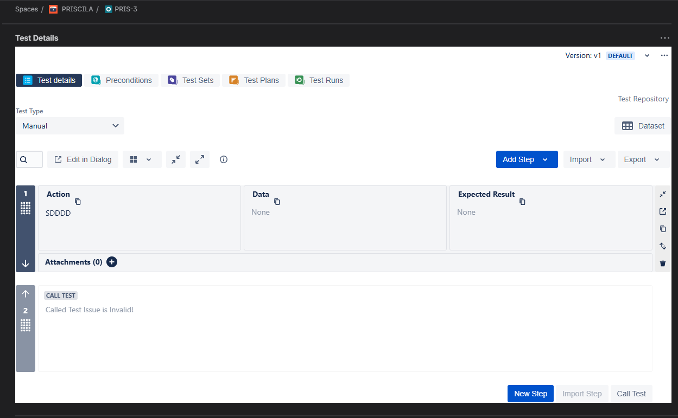
Task: Click the collapse all steps icon
Action: (x=176, y=159)
